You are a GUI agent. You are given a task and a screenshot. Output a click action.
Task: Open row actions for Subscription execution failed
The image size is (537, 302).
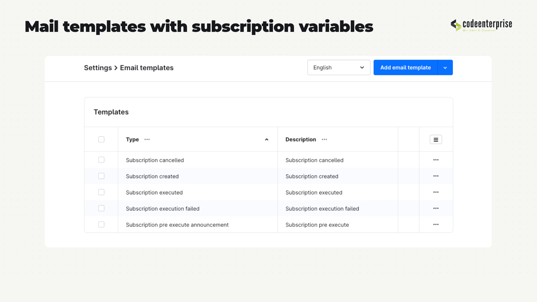coord(436,209)
